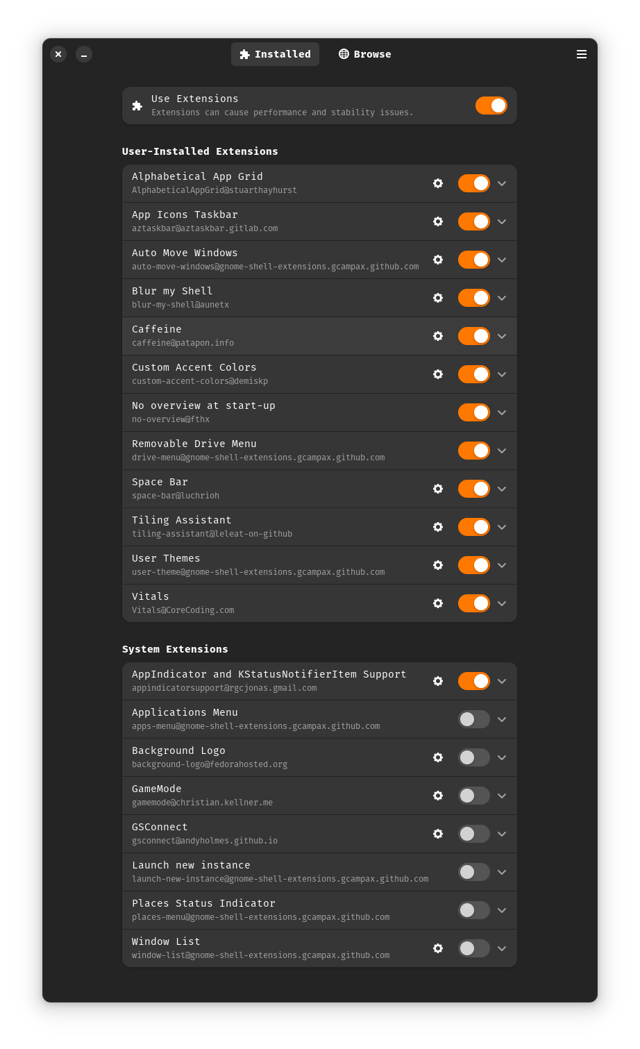
Task: Select the Installed tab
Action: click(x=275, y=54)
